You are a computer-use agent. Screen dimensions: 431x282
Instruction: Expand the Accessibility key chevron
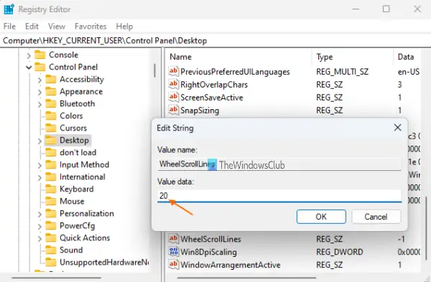[40, 80]
